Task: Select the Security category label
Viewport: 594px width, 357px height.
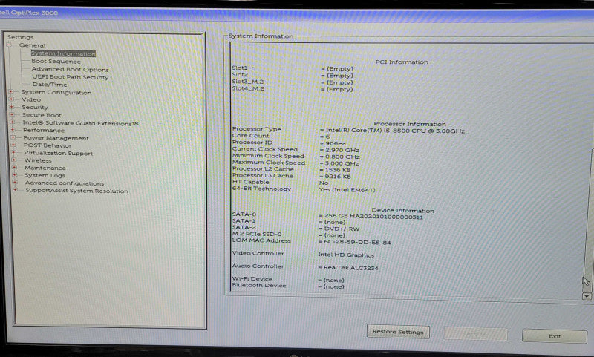Action: tap(35, 107)
